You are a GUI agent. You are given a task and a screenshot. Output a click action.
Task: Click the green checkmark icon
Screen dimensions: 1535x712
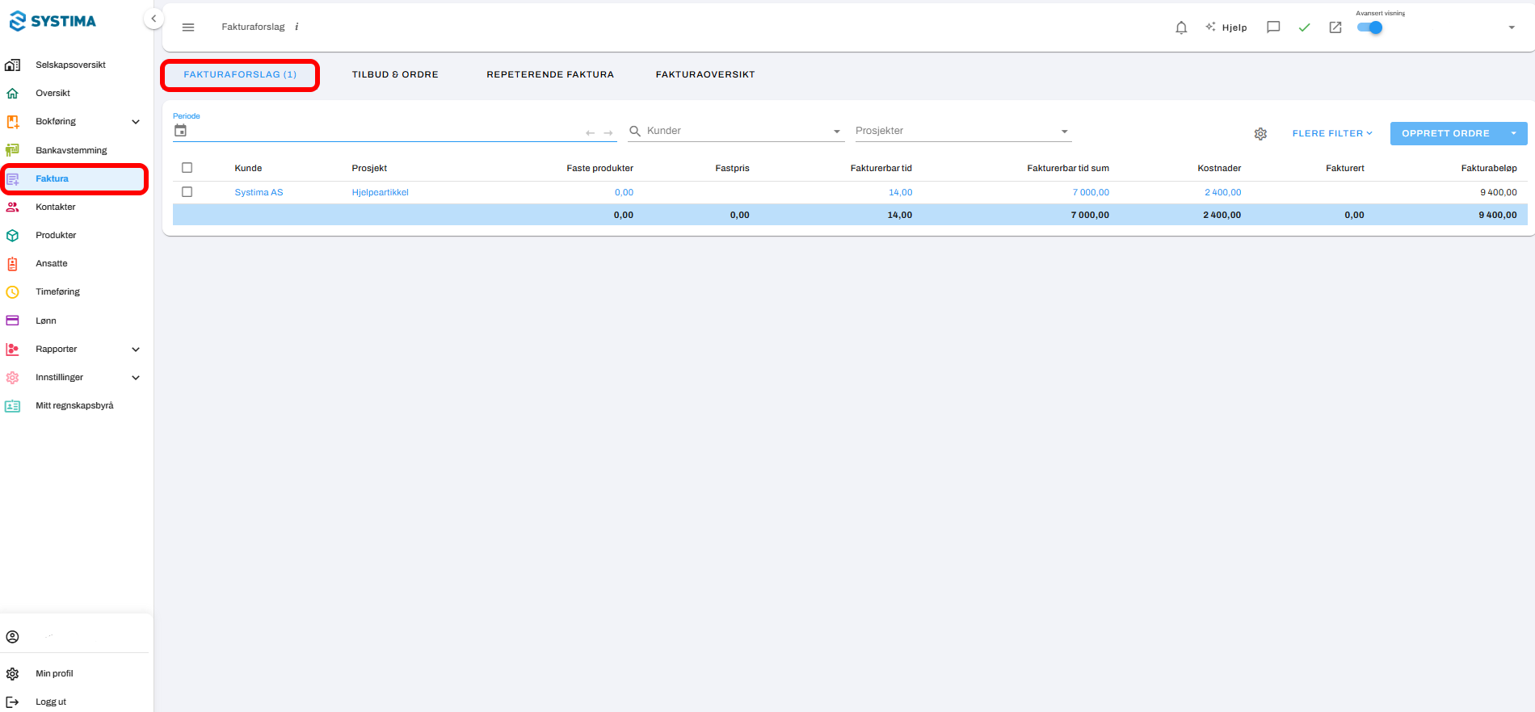(x=1304, y=27)
